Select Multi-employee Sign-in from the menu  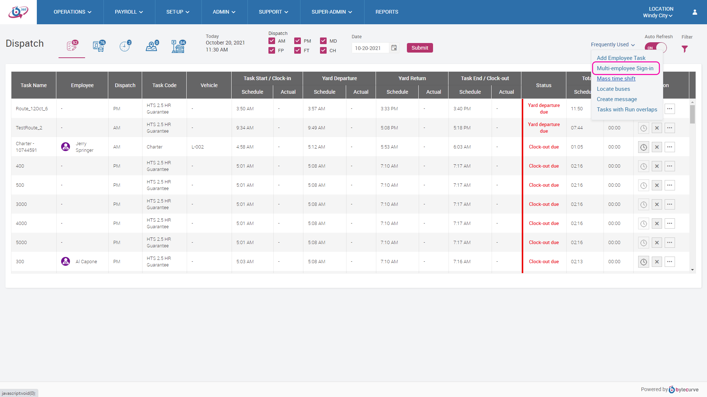pos(625,68)
